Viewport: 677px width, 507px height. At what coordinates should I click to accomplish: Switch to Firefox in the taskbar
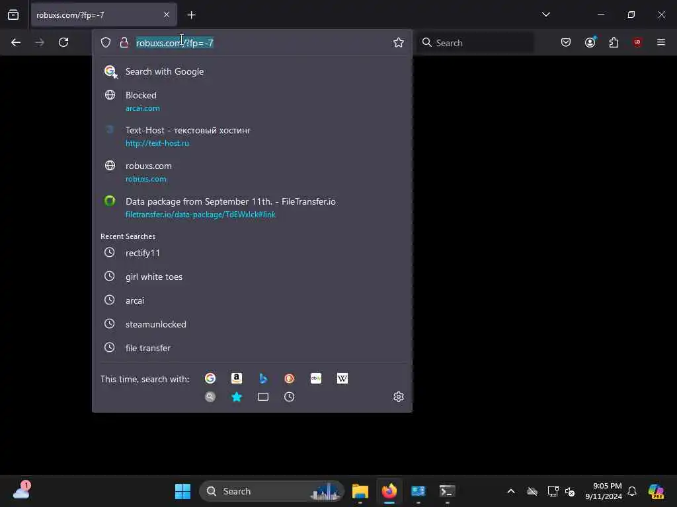point(389,491)
